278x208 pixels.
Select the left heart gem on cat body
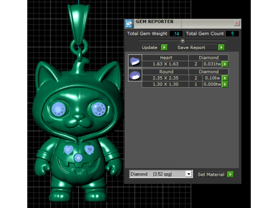[68, 150]
